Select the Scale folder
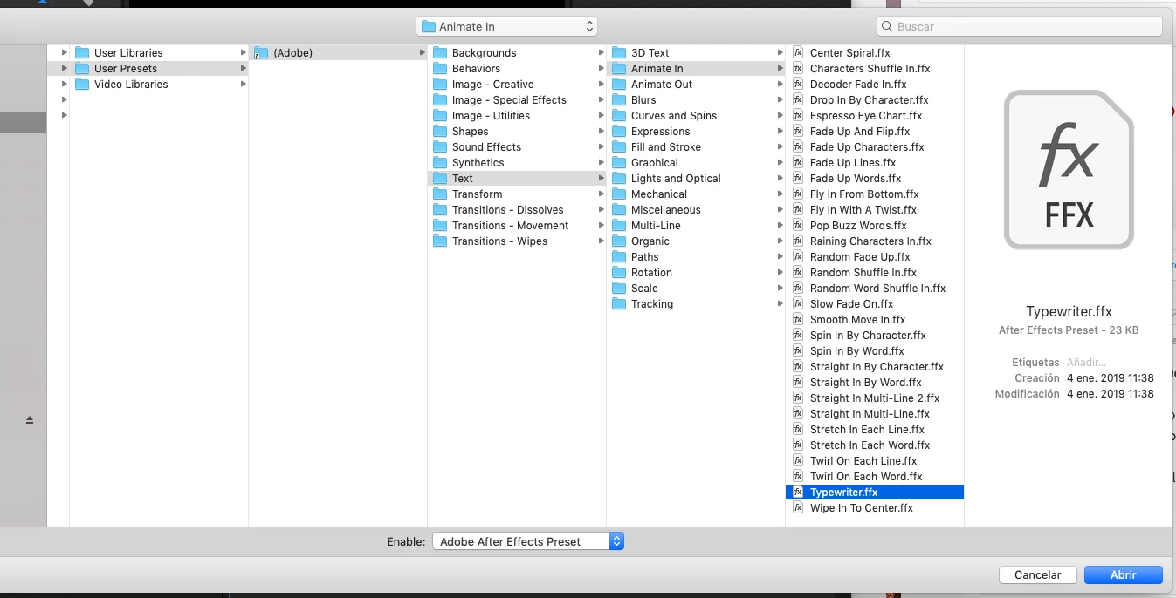This screenshot has width=1176, height=598. click(696, 288)
